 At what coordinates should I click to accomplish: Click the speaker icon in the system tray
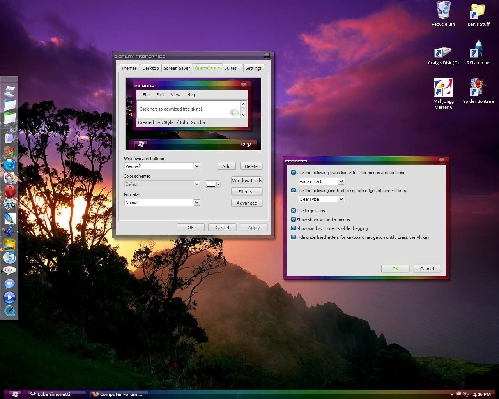[x=465, y=394]
